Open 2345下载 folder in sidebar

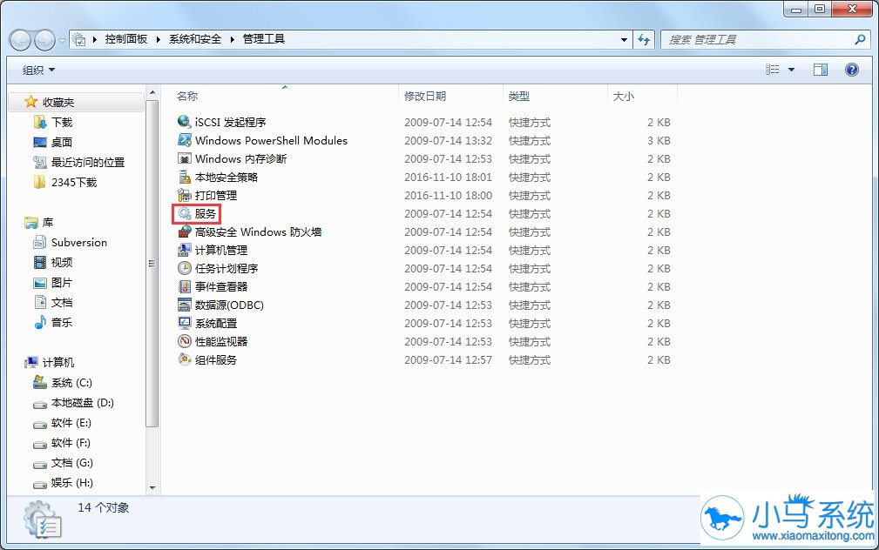74,182
